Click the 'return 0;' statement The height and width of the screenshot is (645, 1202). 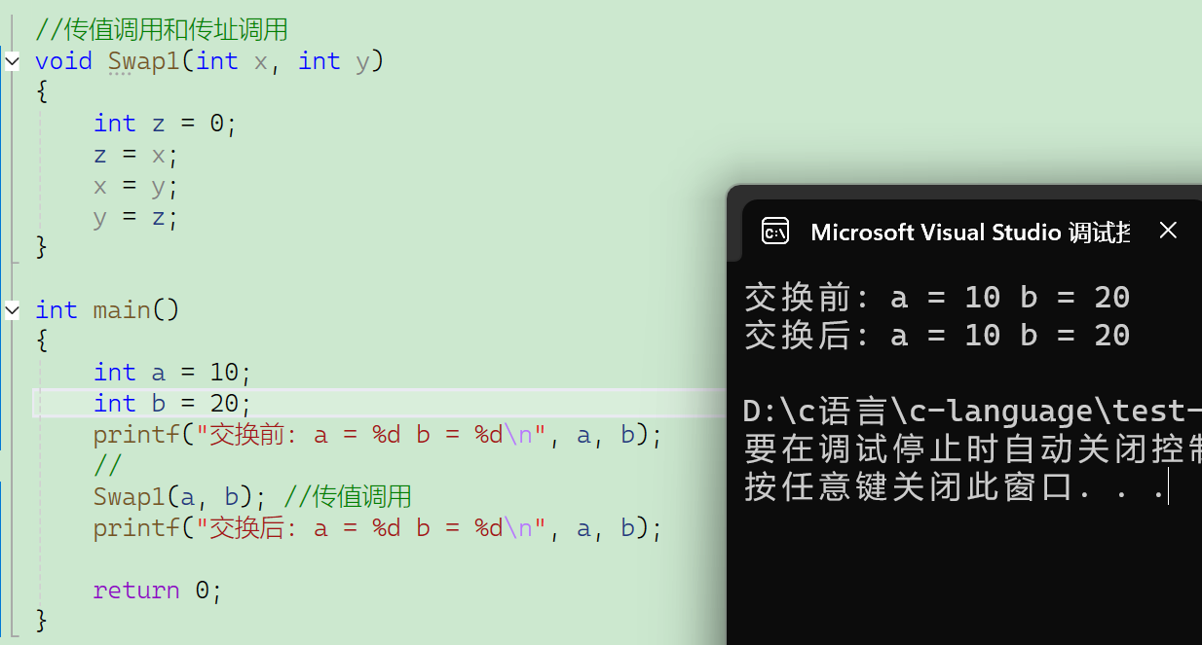159,591
